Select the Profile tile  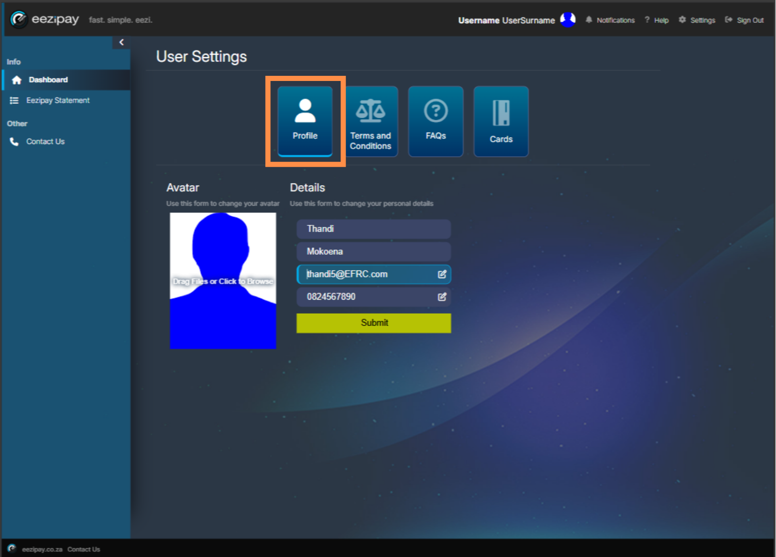click(305, 121)
